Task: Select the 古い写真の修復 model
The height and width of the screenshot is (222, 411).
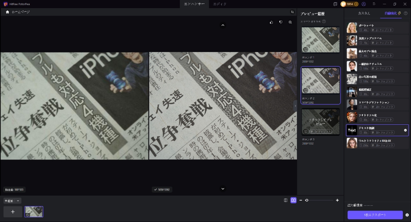Action: (x=378, y=79)
